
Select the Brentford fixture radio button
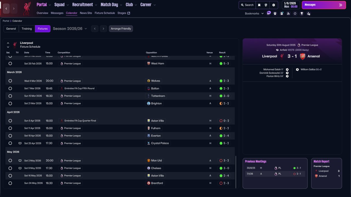click(10, 183)
